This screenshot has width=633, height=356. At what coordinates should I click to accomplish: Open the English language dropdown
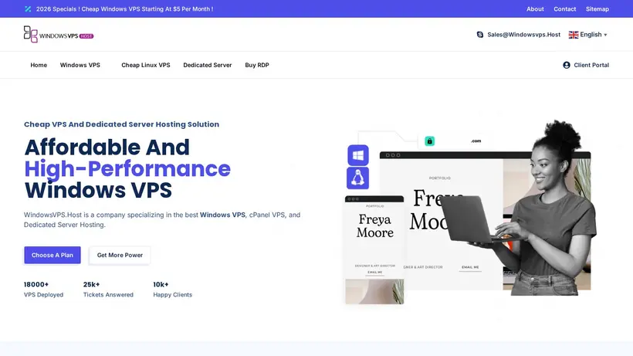[587, 35]
